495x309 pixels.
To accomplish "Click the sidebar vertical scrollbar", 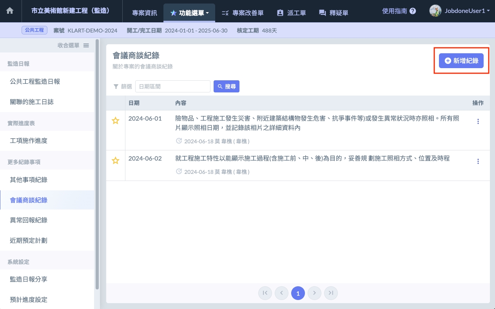I will (97, 164).
